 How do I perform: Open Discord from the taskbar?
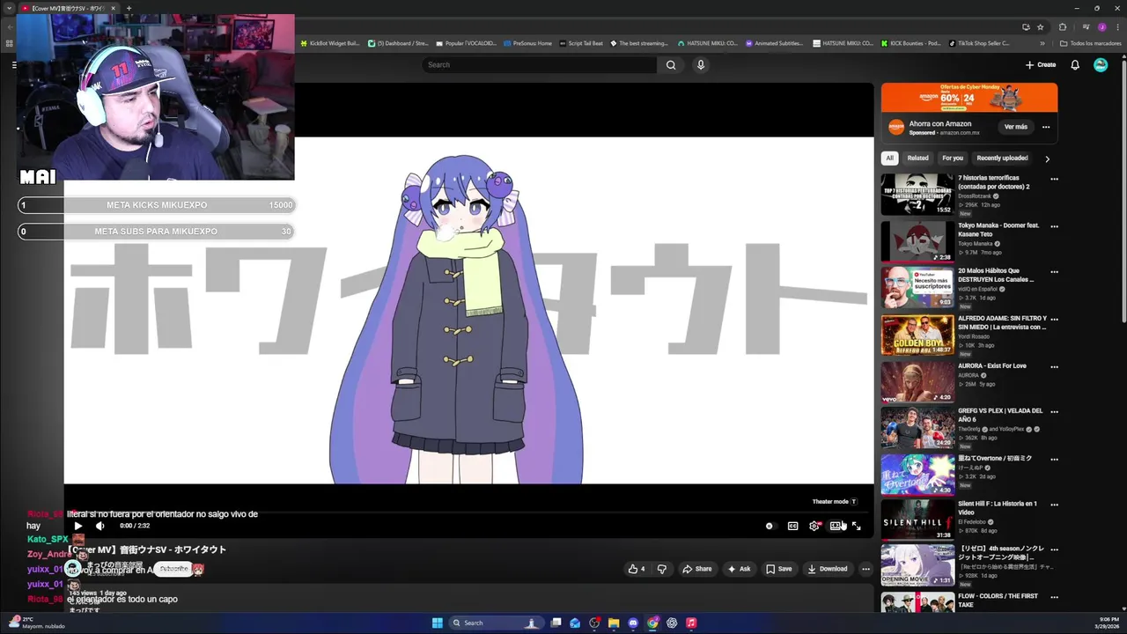[633, 623]
